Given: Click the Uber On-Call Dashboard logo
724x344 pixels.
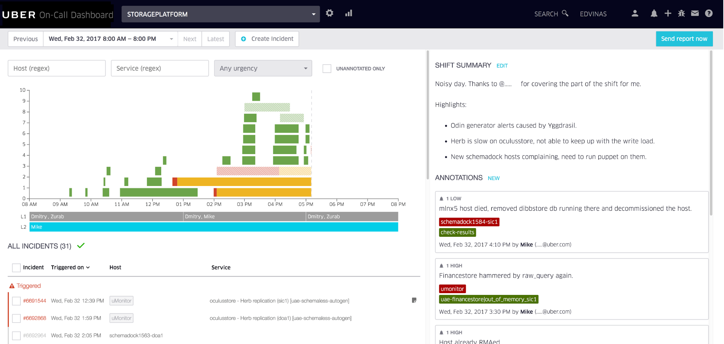Looking at the screenshot, I should click(x=57, y=15).
